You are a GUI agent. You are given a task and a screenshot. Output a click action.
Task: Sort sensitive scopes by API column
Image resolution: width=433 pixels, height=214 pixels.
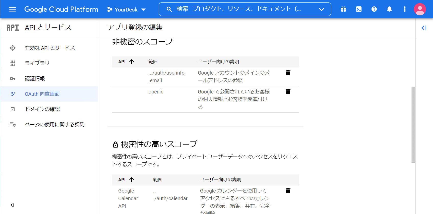[126, 180]
